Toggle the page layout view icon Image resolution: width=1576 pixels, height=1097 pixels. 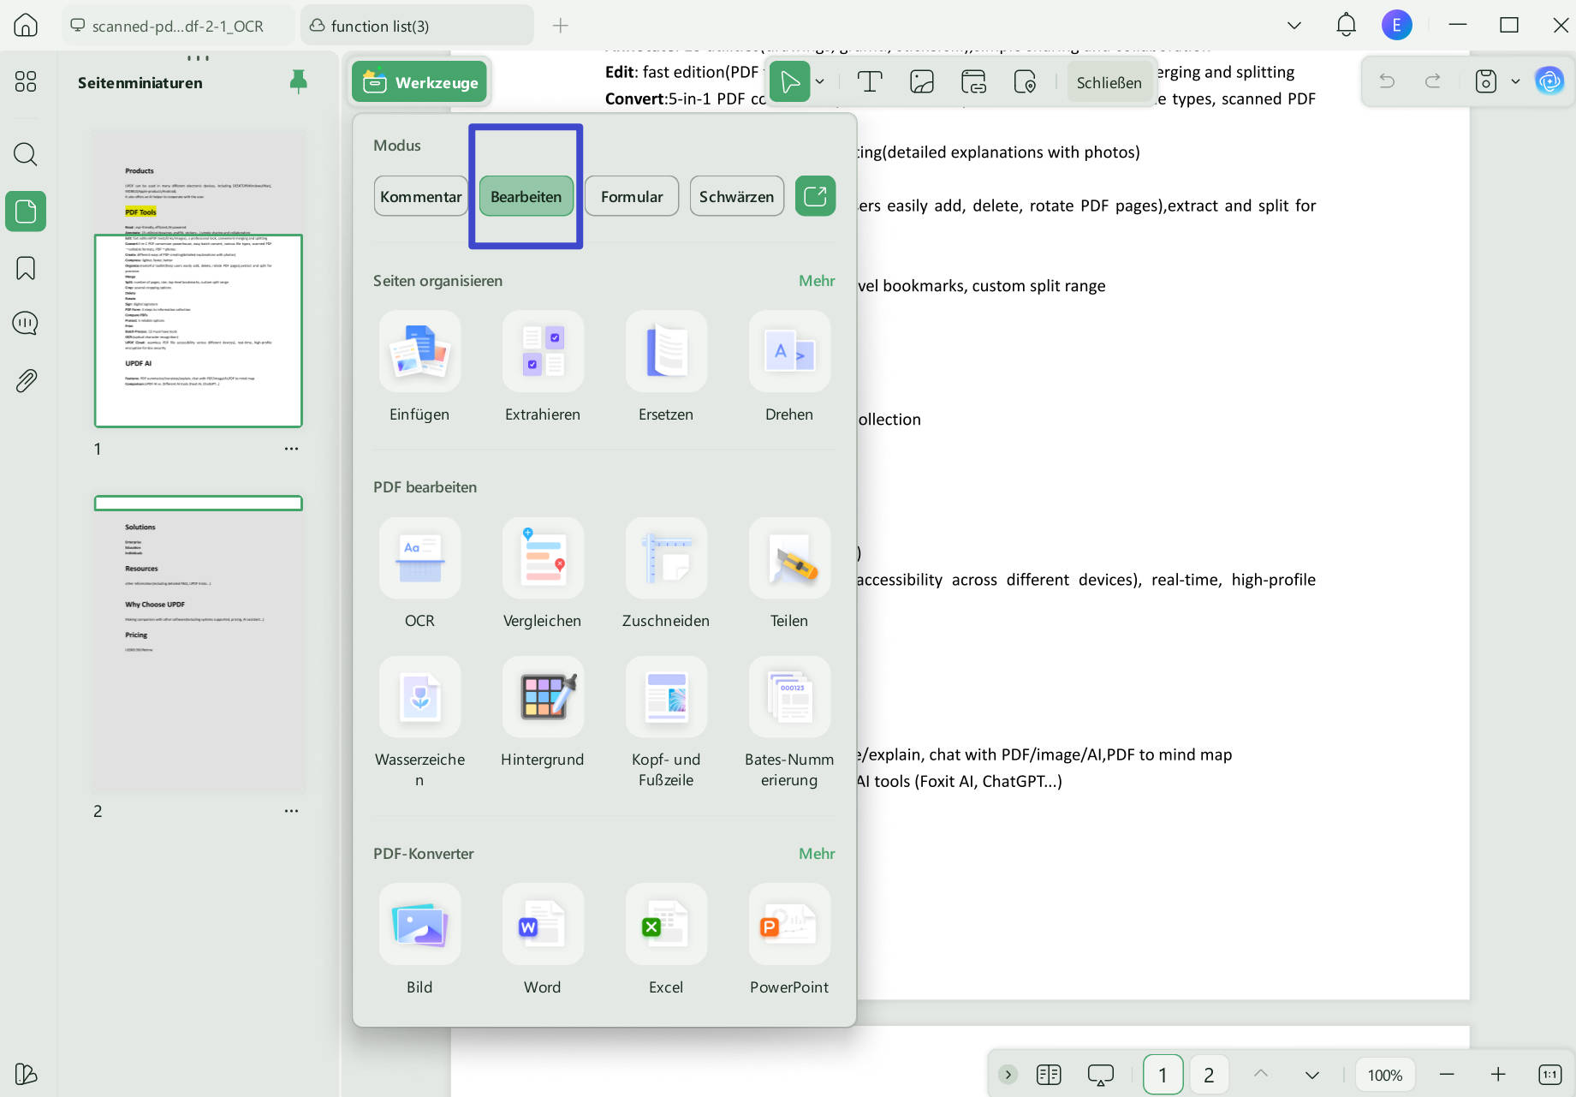[x=1049, y=1074]
